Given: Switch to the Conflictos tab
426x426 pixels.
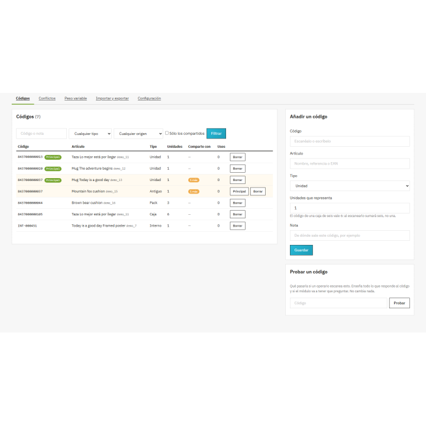Looking at the screenshot, I should pos(47,98).
